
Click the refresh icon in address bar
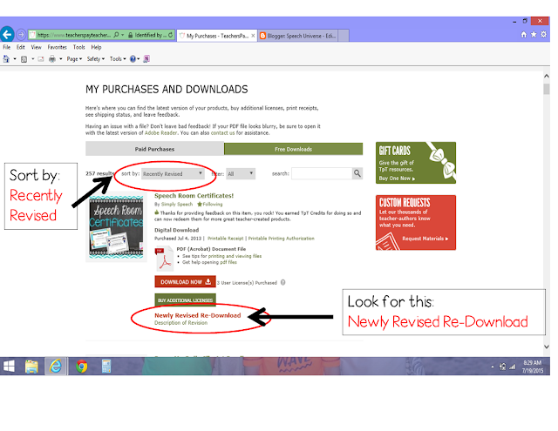171,35
